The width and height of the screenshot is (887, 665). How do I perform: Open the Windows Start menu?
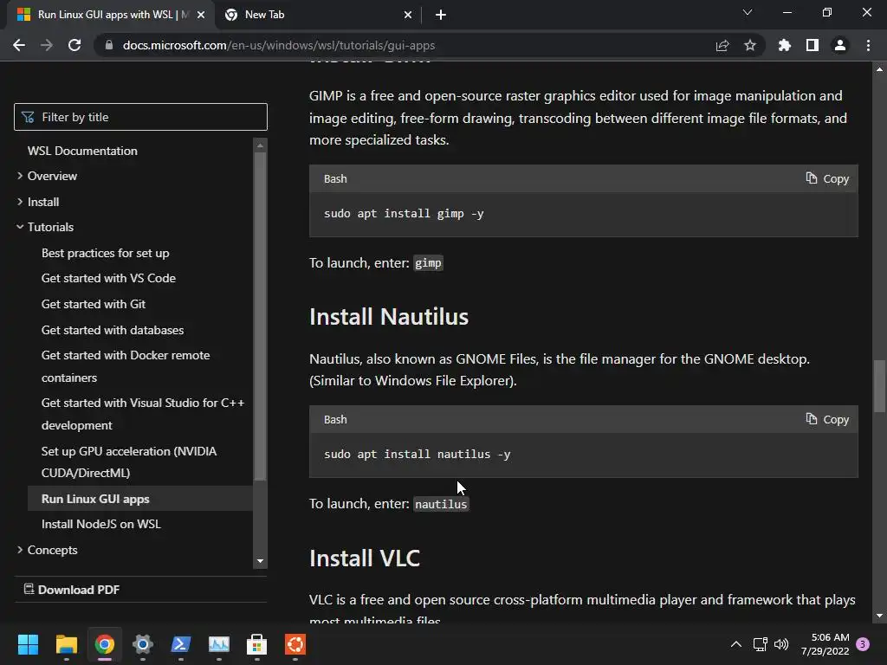(28, 644)
